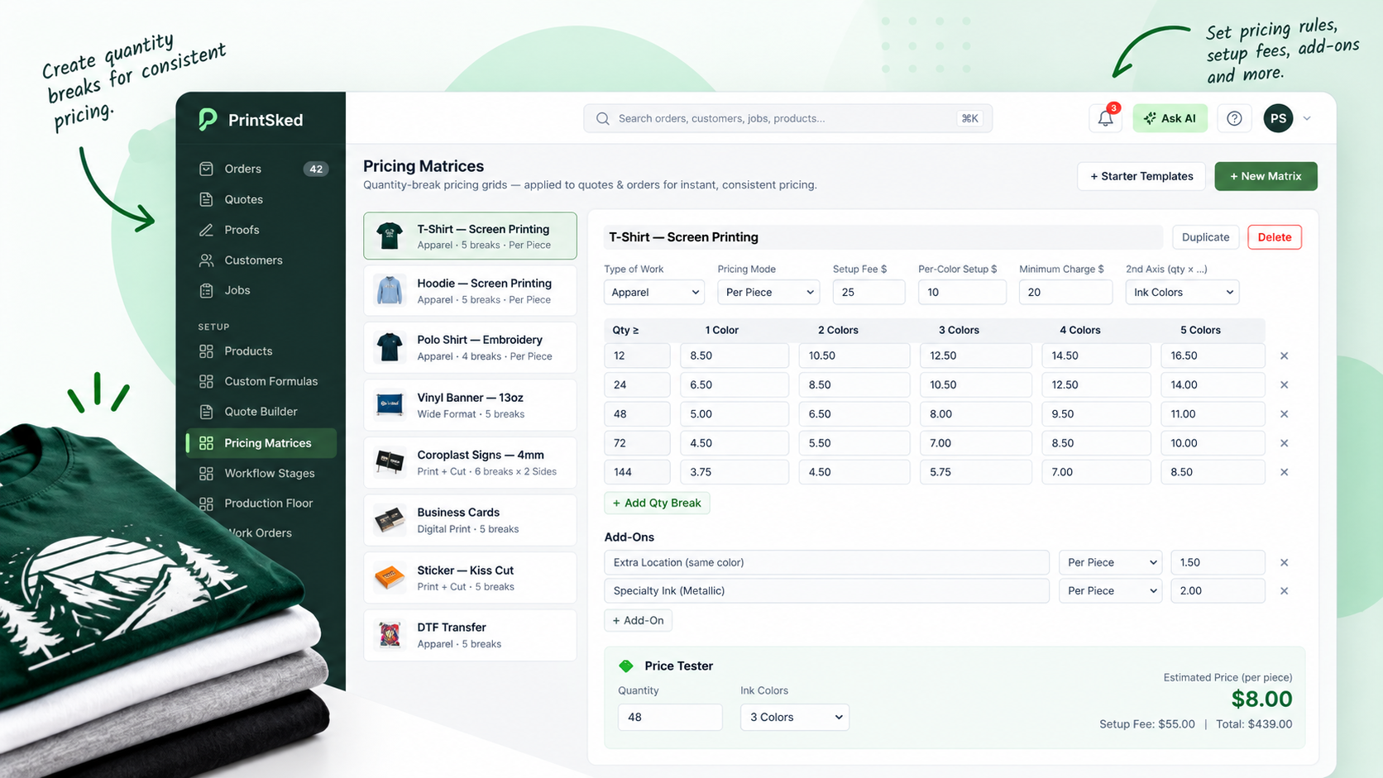Select Hoodie — Screen Printing matrix

pyautogui.click(x=470, y=291)
